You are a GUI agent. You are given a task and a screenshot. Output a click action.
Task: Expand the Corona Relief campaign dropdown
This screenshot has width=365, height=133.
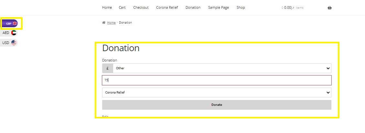click(x=217, y=93)
